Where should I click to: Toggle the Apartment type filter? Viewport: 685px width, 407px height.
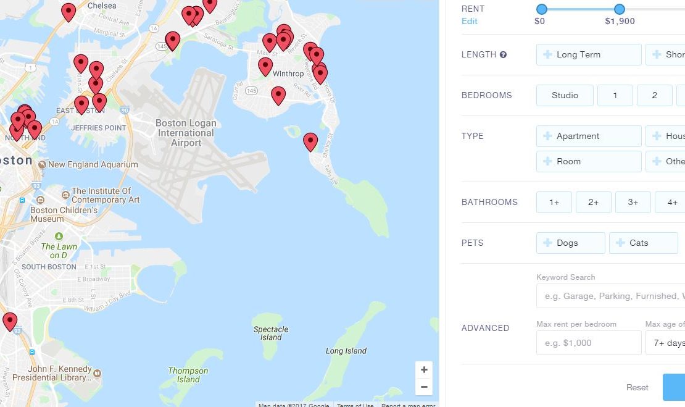589,136
